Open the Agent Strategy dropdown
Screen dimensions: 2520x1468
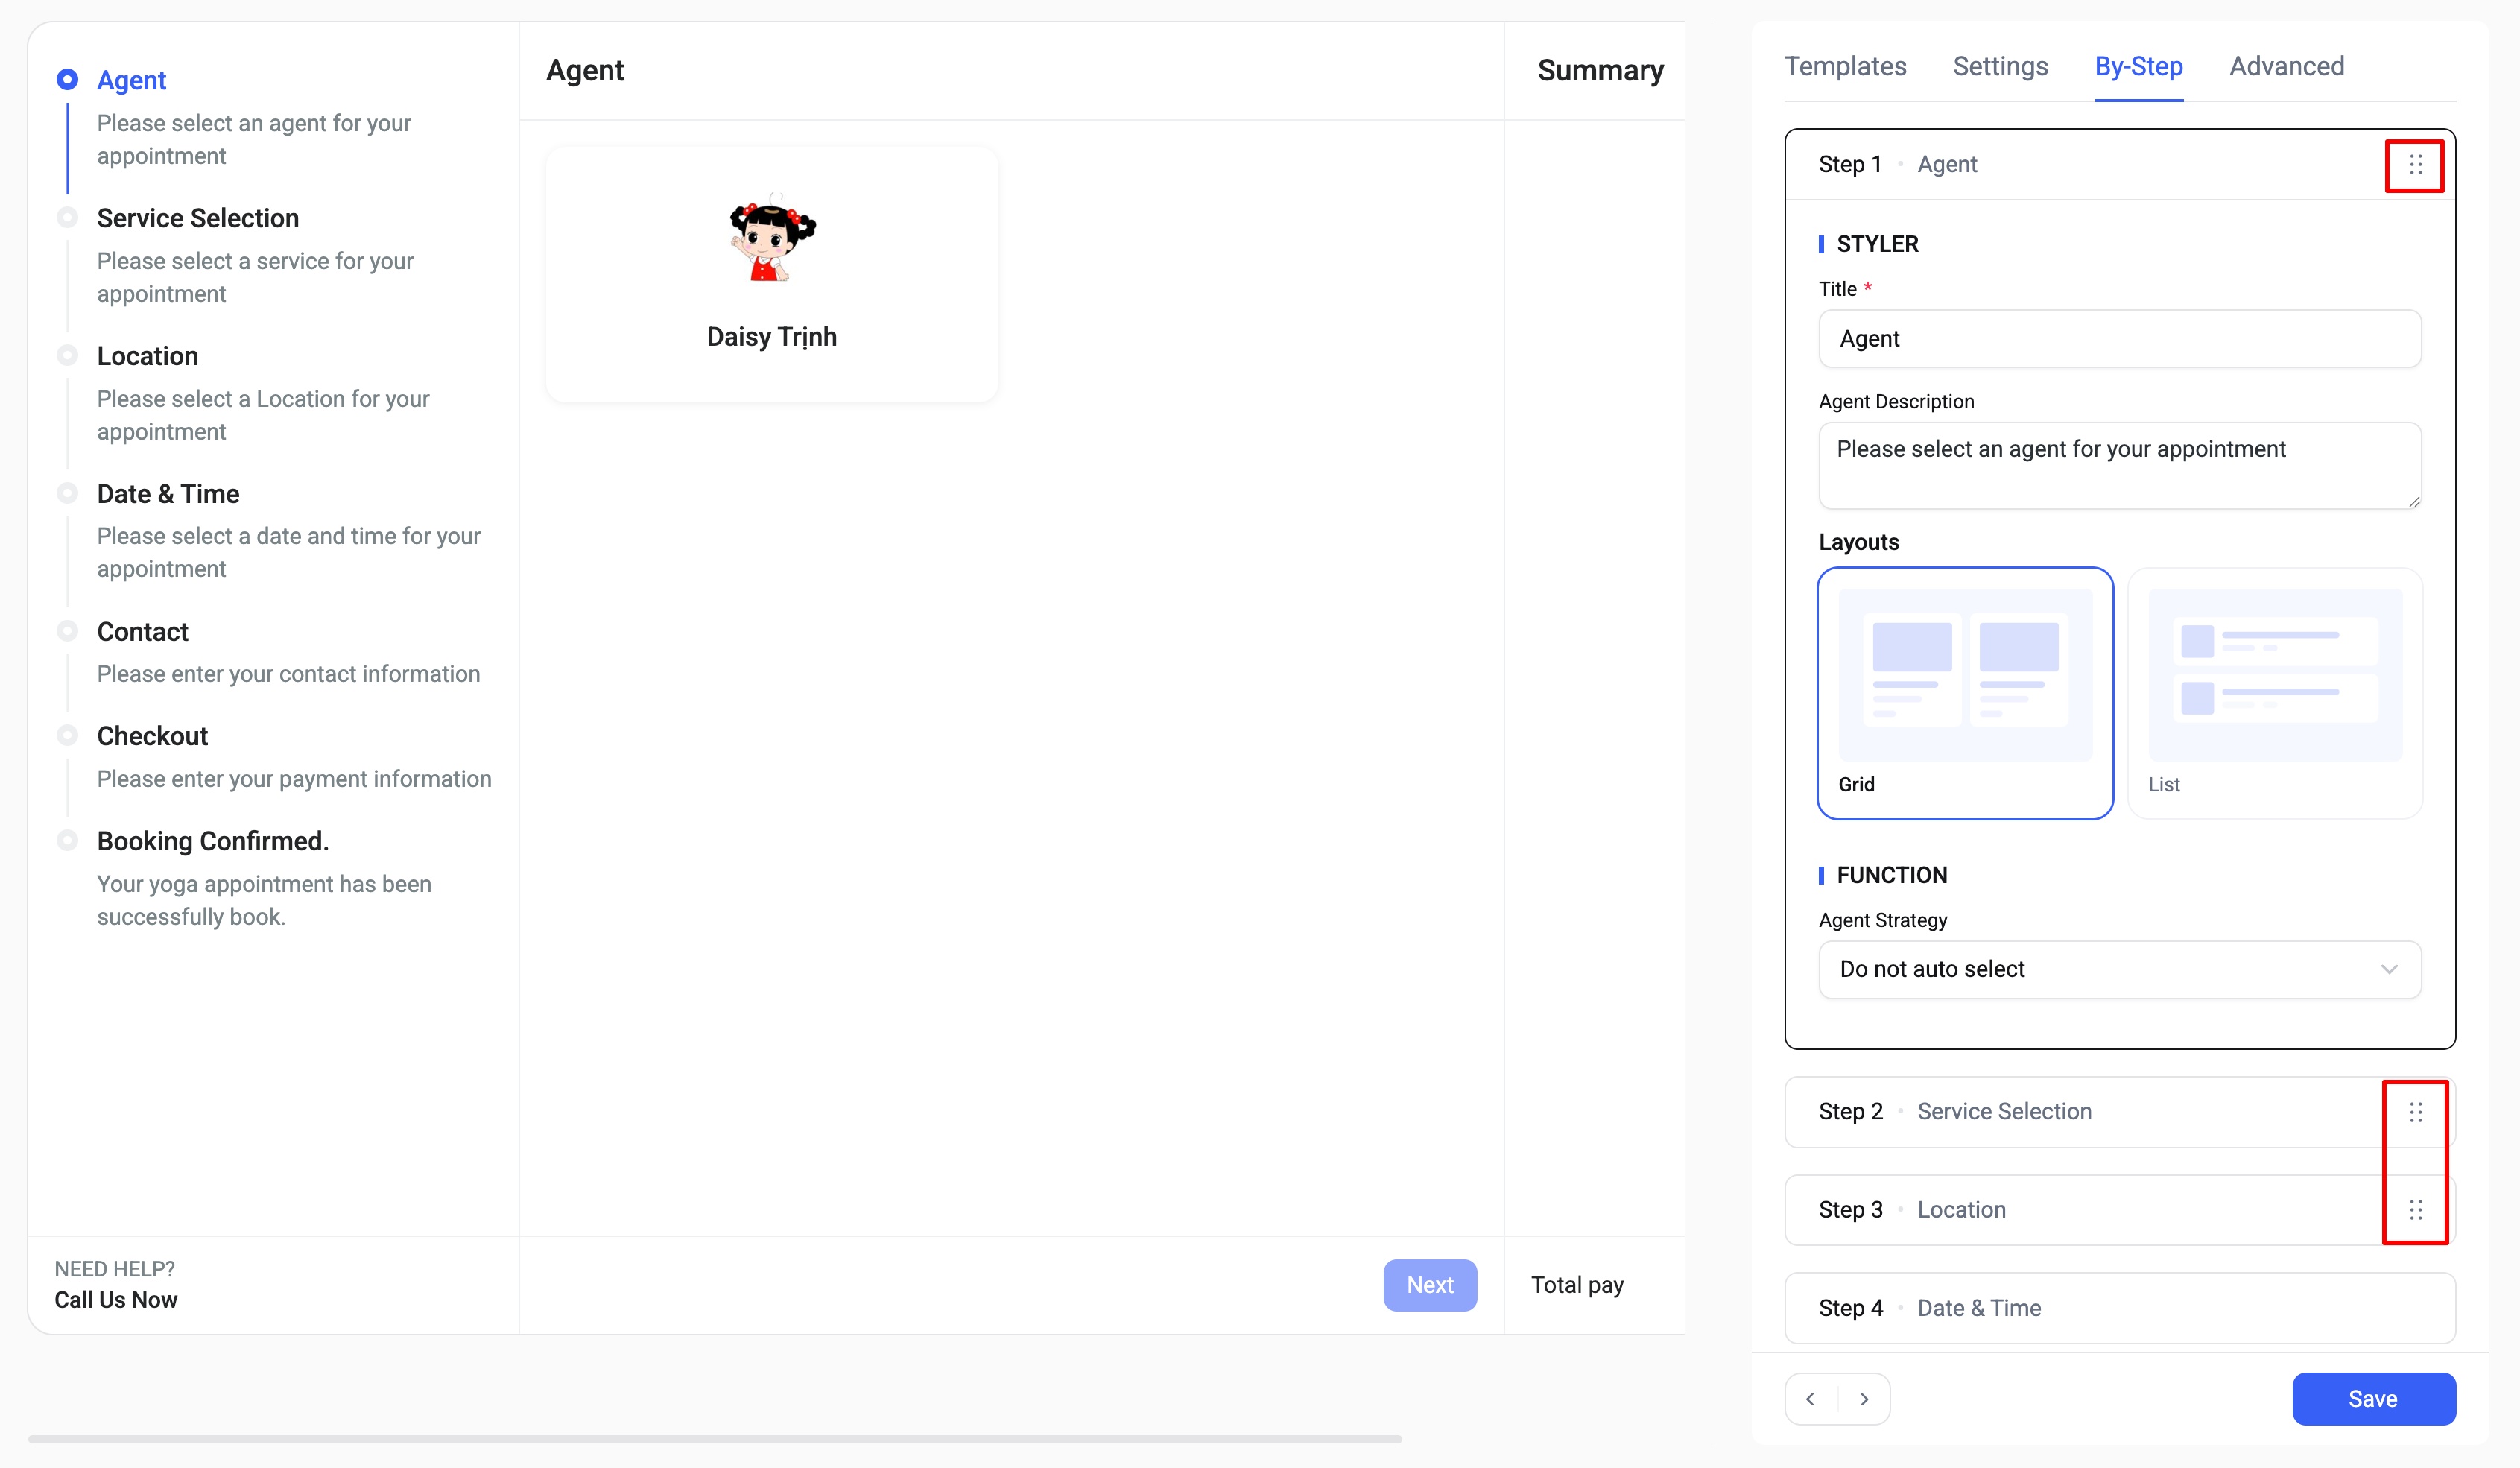coord(2119,969)
